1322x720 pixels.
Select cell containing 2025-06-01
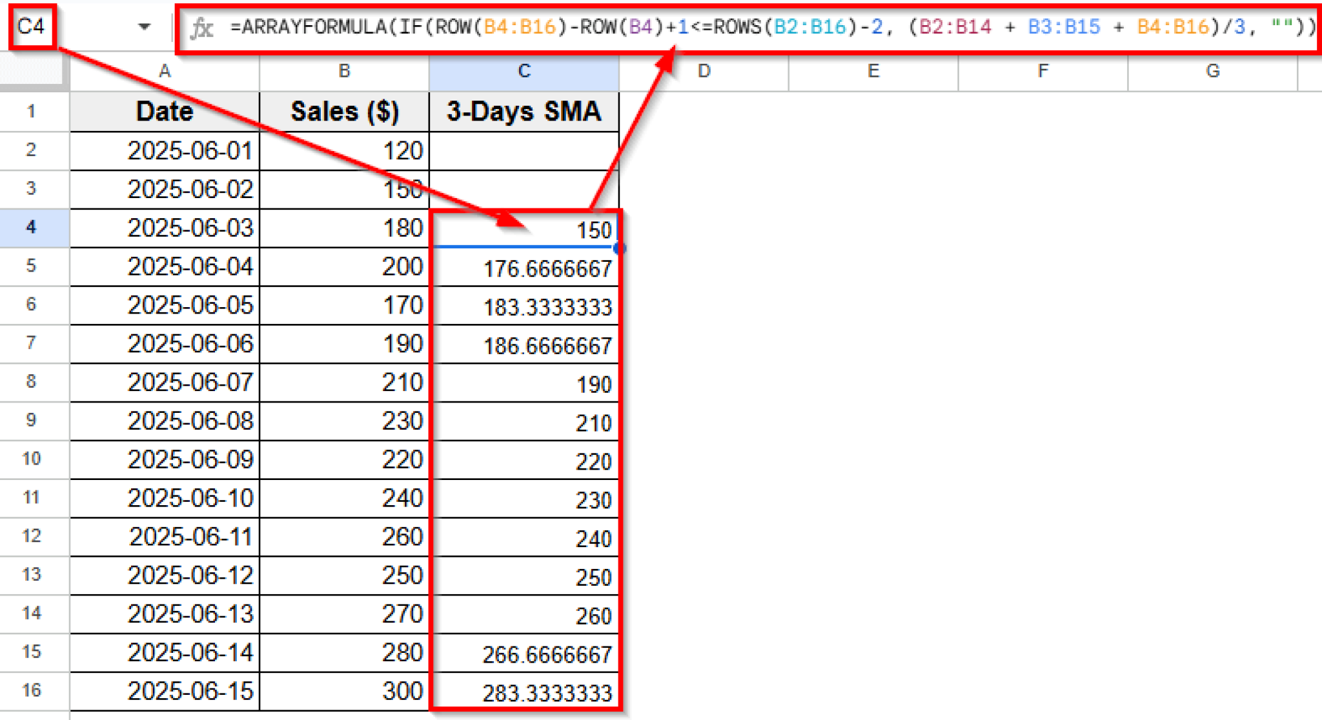pos(165,150)
